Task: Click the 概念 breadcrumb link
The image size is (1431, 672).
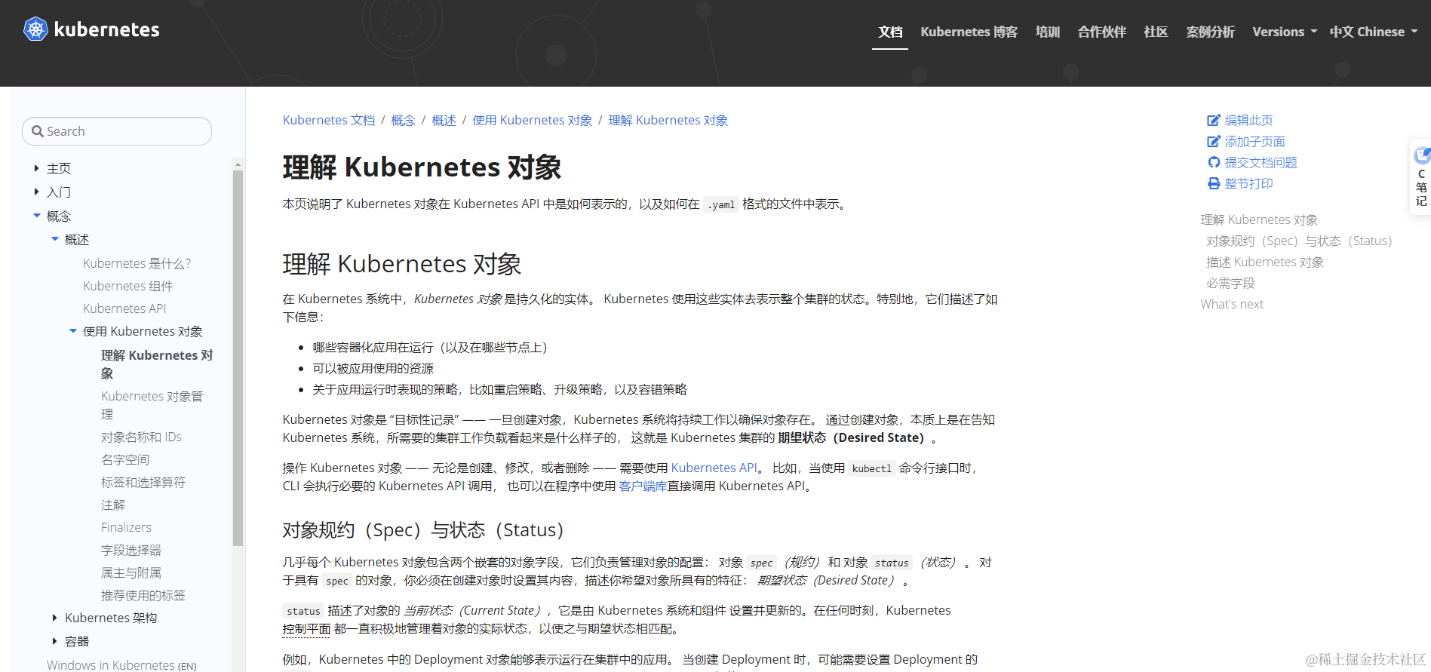Action: click(403, 120)
